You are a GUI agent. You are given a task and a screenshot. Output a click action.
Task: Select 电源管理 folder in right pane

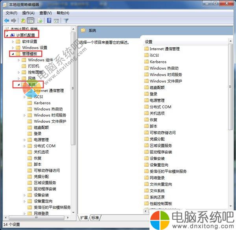point(157,100)
